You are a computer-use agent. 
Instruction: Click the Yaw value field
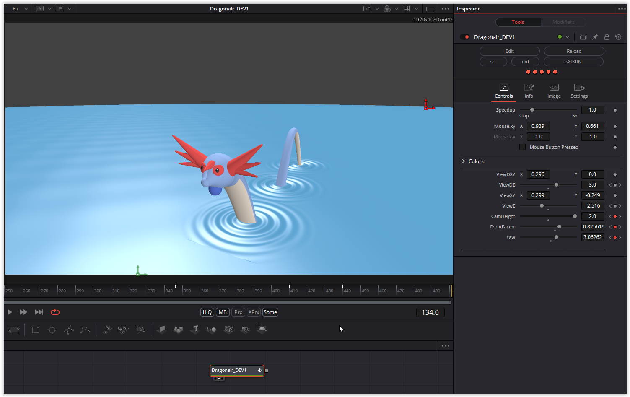click(593, 237)
